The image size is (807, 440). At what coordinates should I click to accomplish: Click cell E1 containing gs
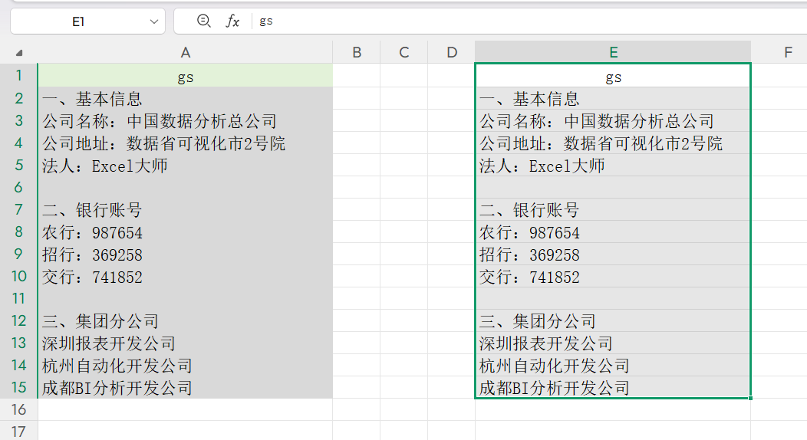coord(613,76)
